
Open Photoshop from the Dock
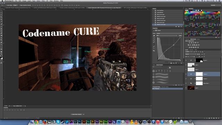80,122
